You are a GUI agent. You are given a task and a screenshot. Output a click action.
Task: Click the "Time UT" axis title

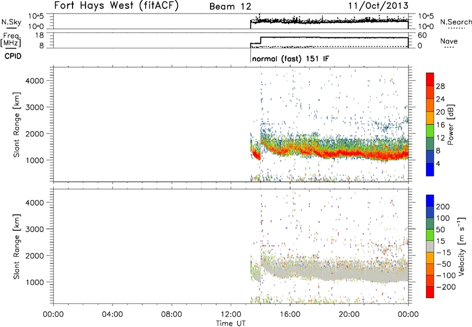pyautogui.click(x=231, y=323)
